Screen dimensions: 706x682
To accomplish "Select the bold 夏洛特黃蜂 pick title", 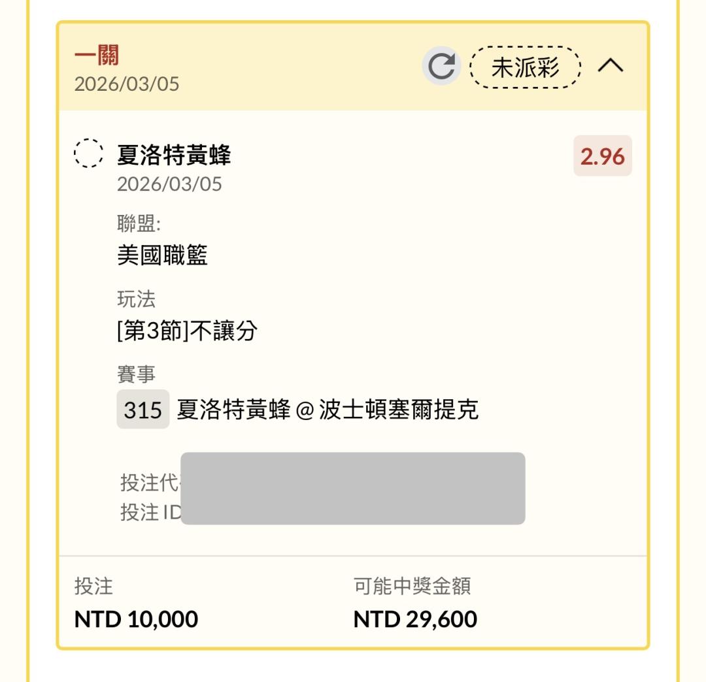I will (174, 155).
